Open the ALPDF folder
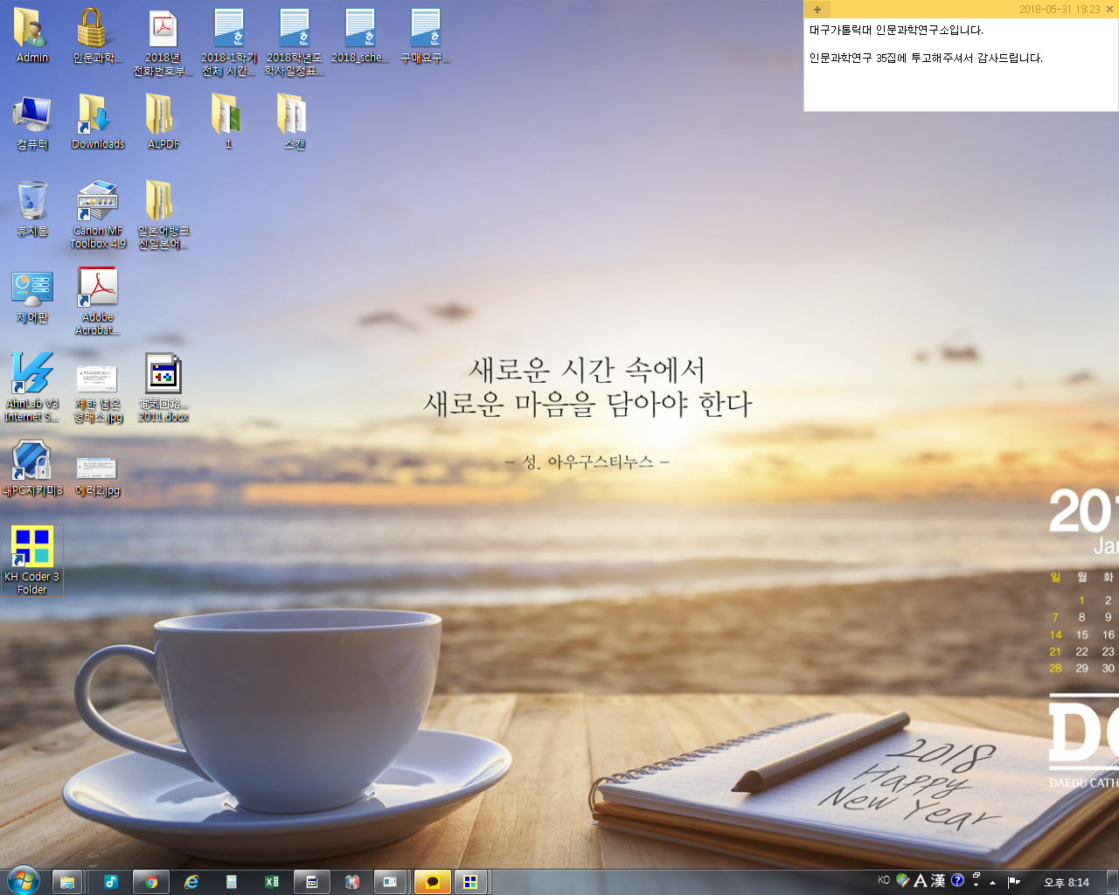This screenshot has height=895, width=1119. pos(163,122)
